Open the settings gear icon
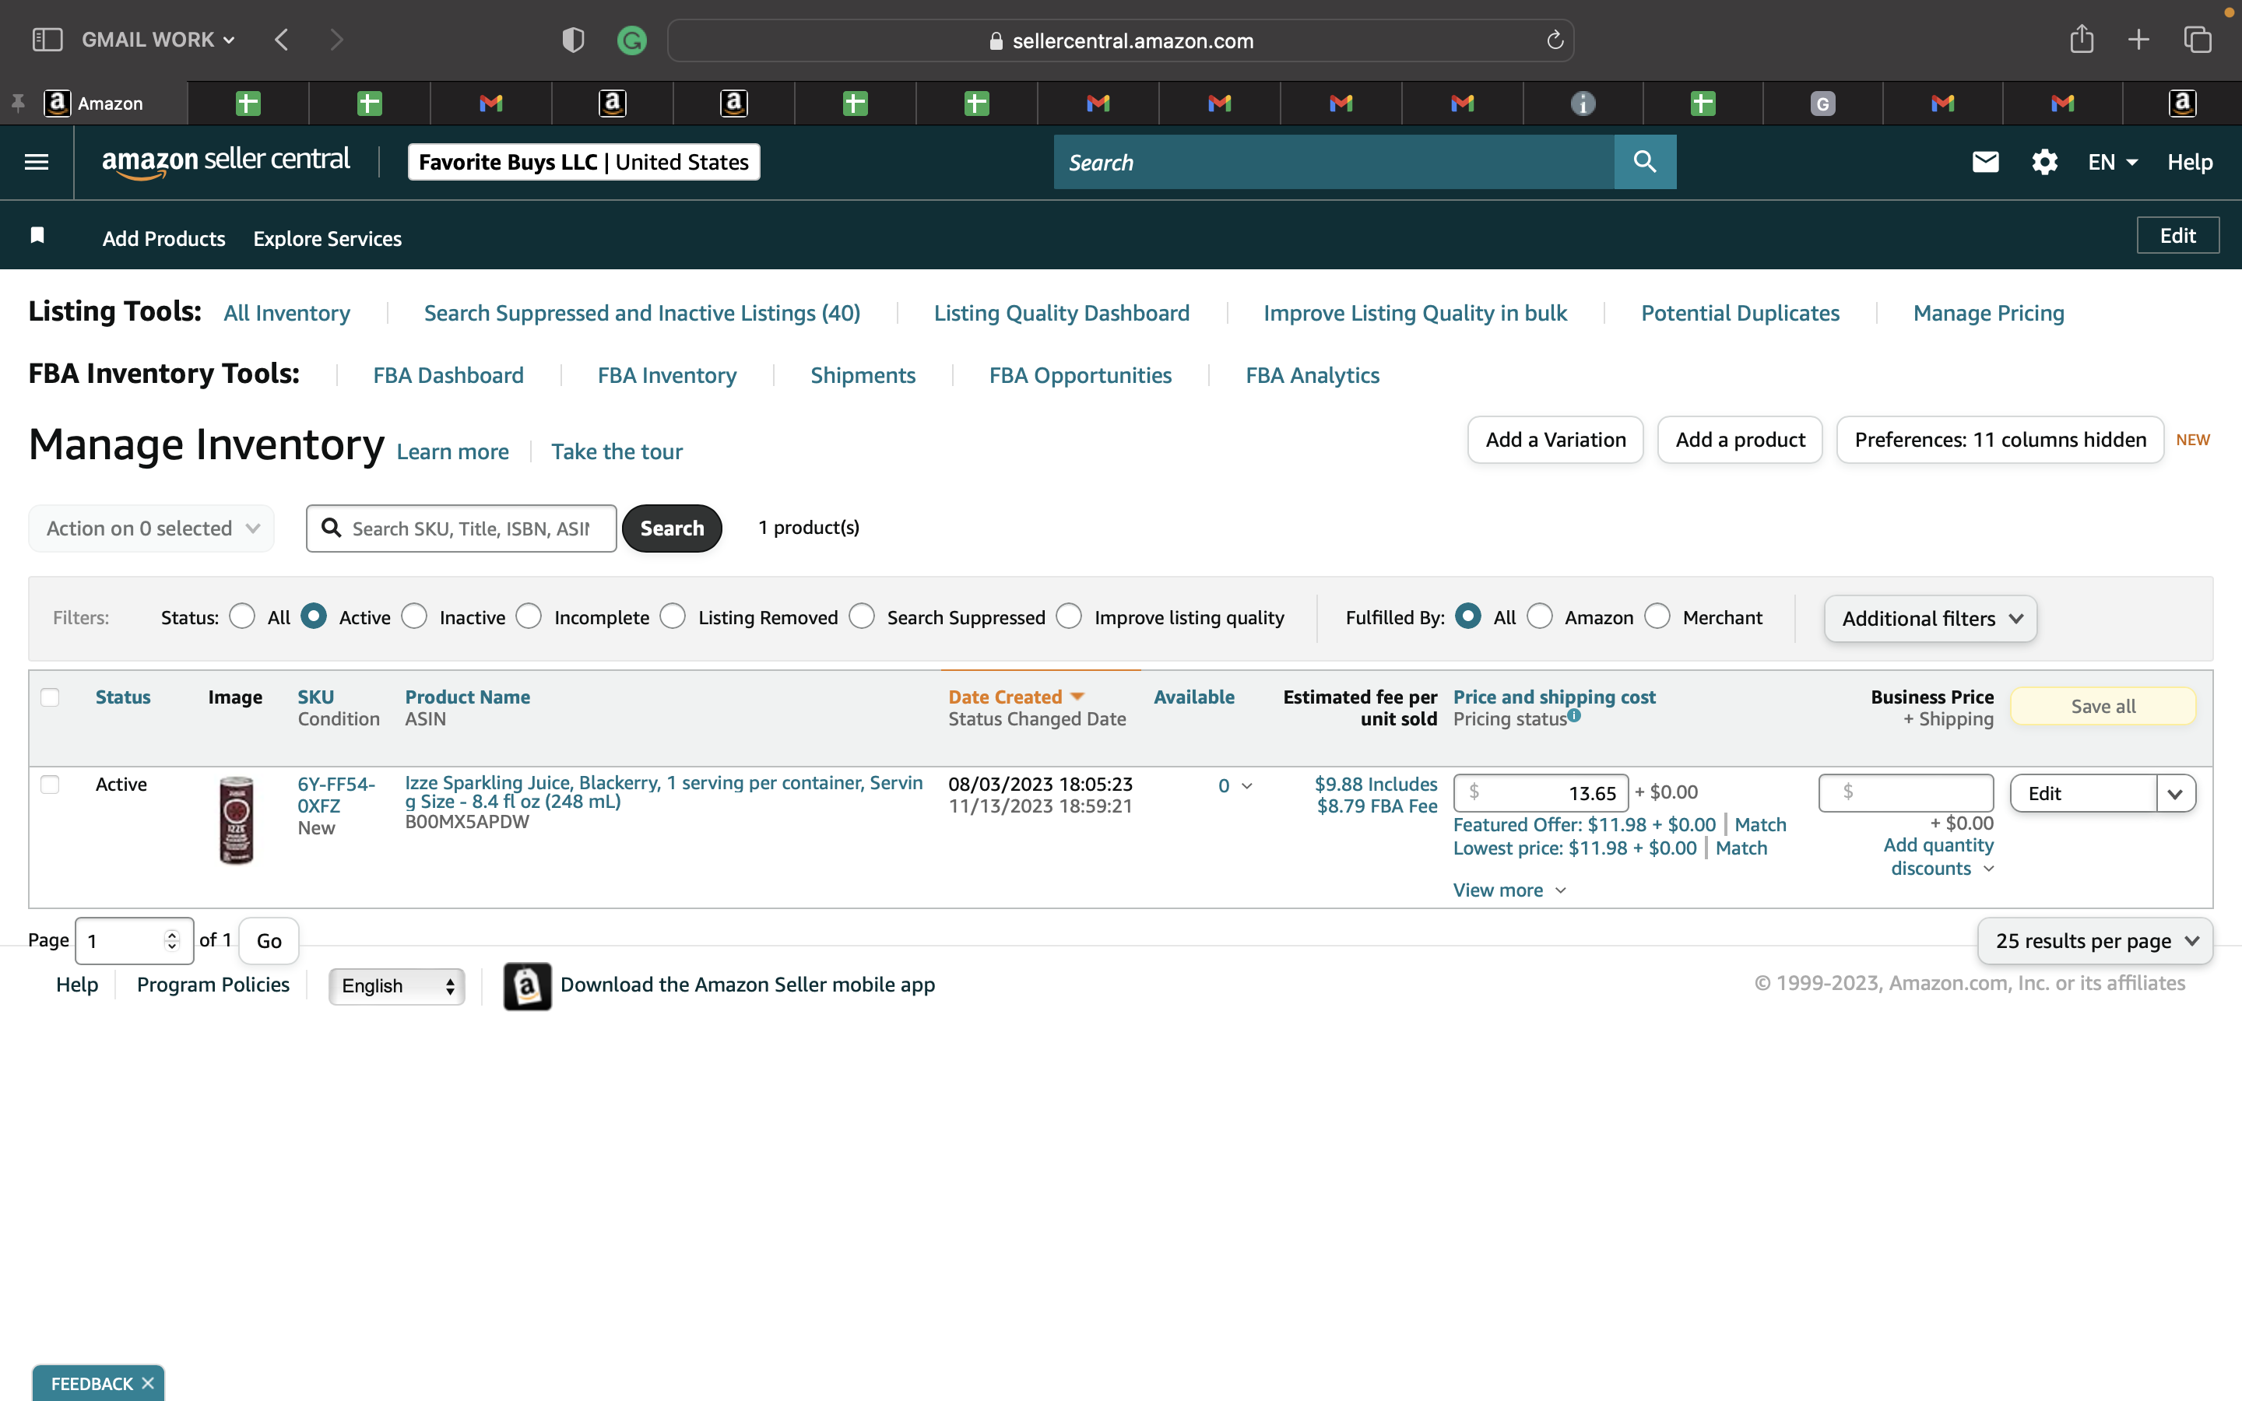The height and width of the screenshot is (1401, 2242). (2045, 162)
